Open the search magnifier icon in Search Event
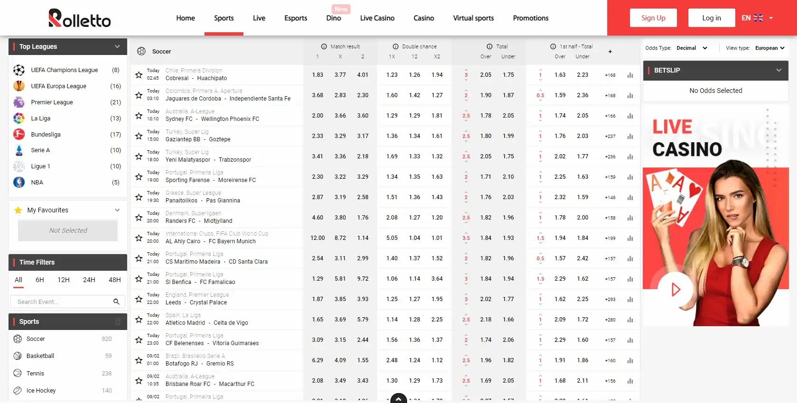Image resolution: width=797 pixels, height=403 pixels. click(116, 302)
